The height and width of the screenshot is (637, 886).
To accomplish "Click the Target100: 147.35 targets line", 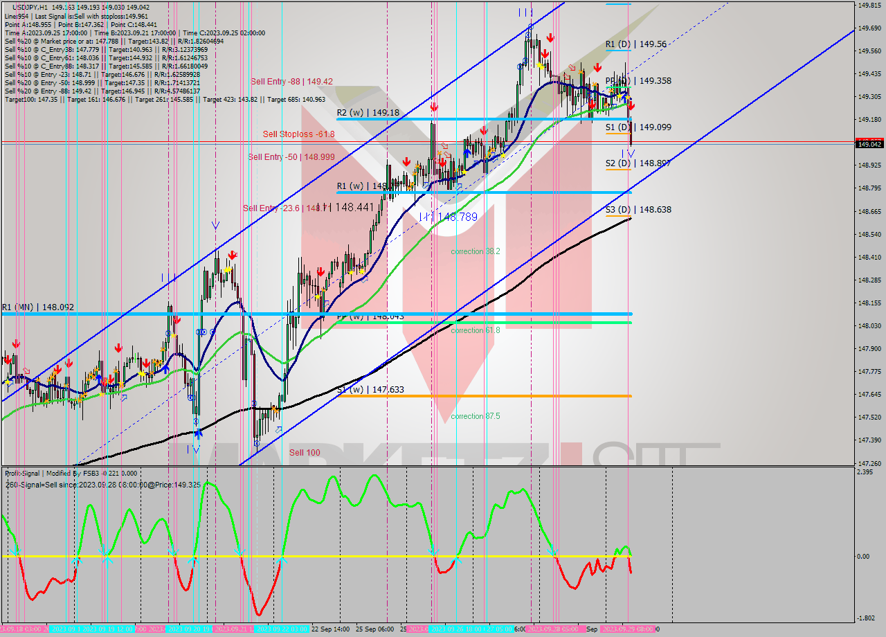I will click(165, 100).
